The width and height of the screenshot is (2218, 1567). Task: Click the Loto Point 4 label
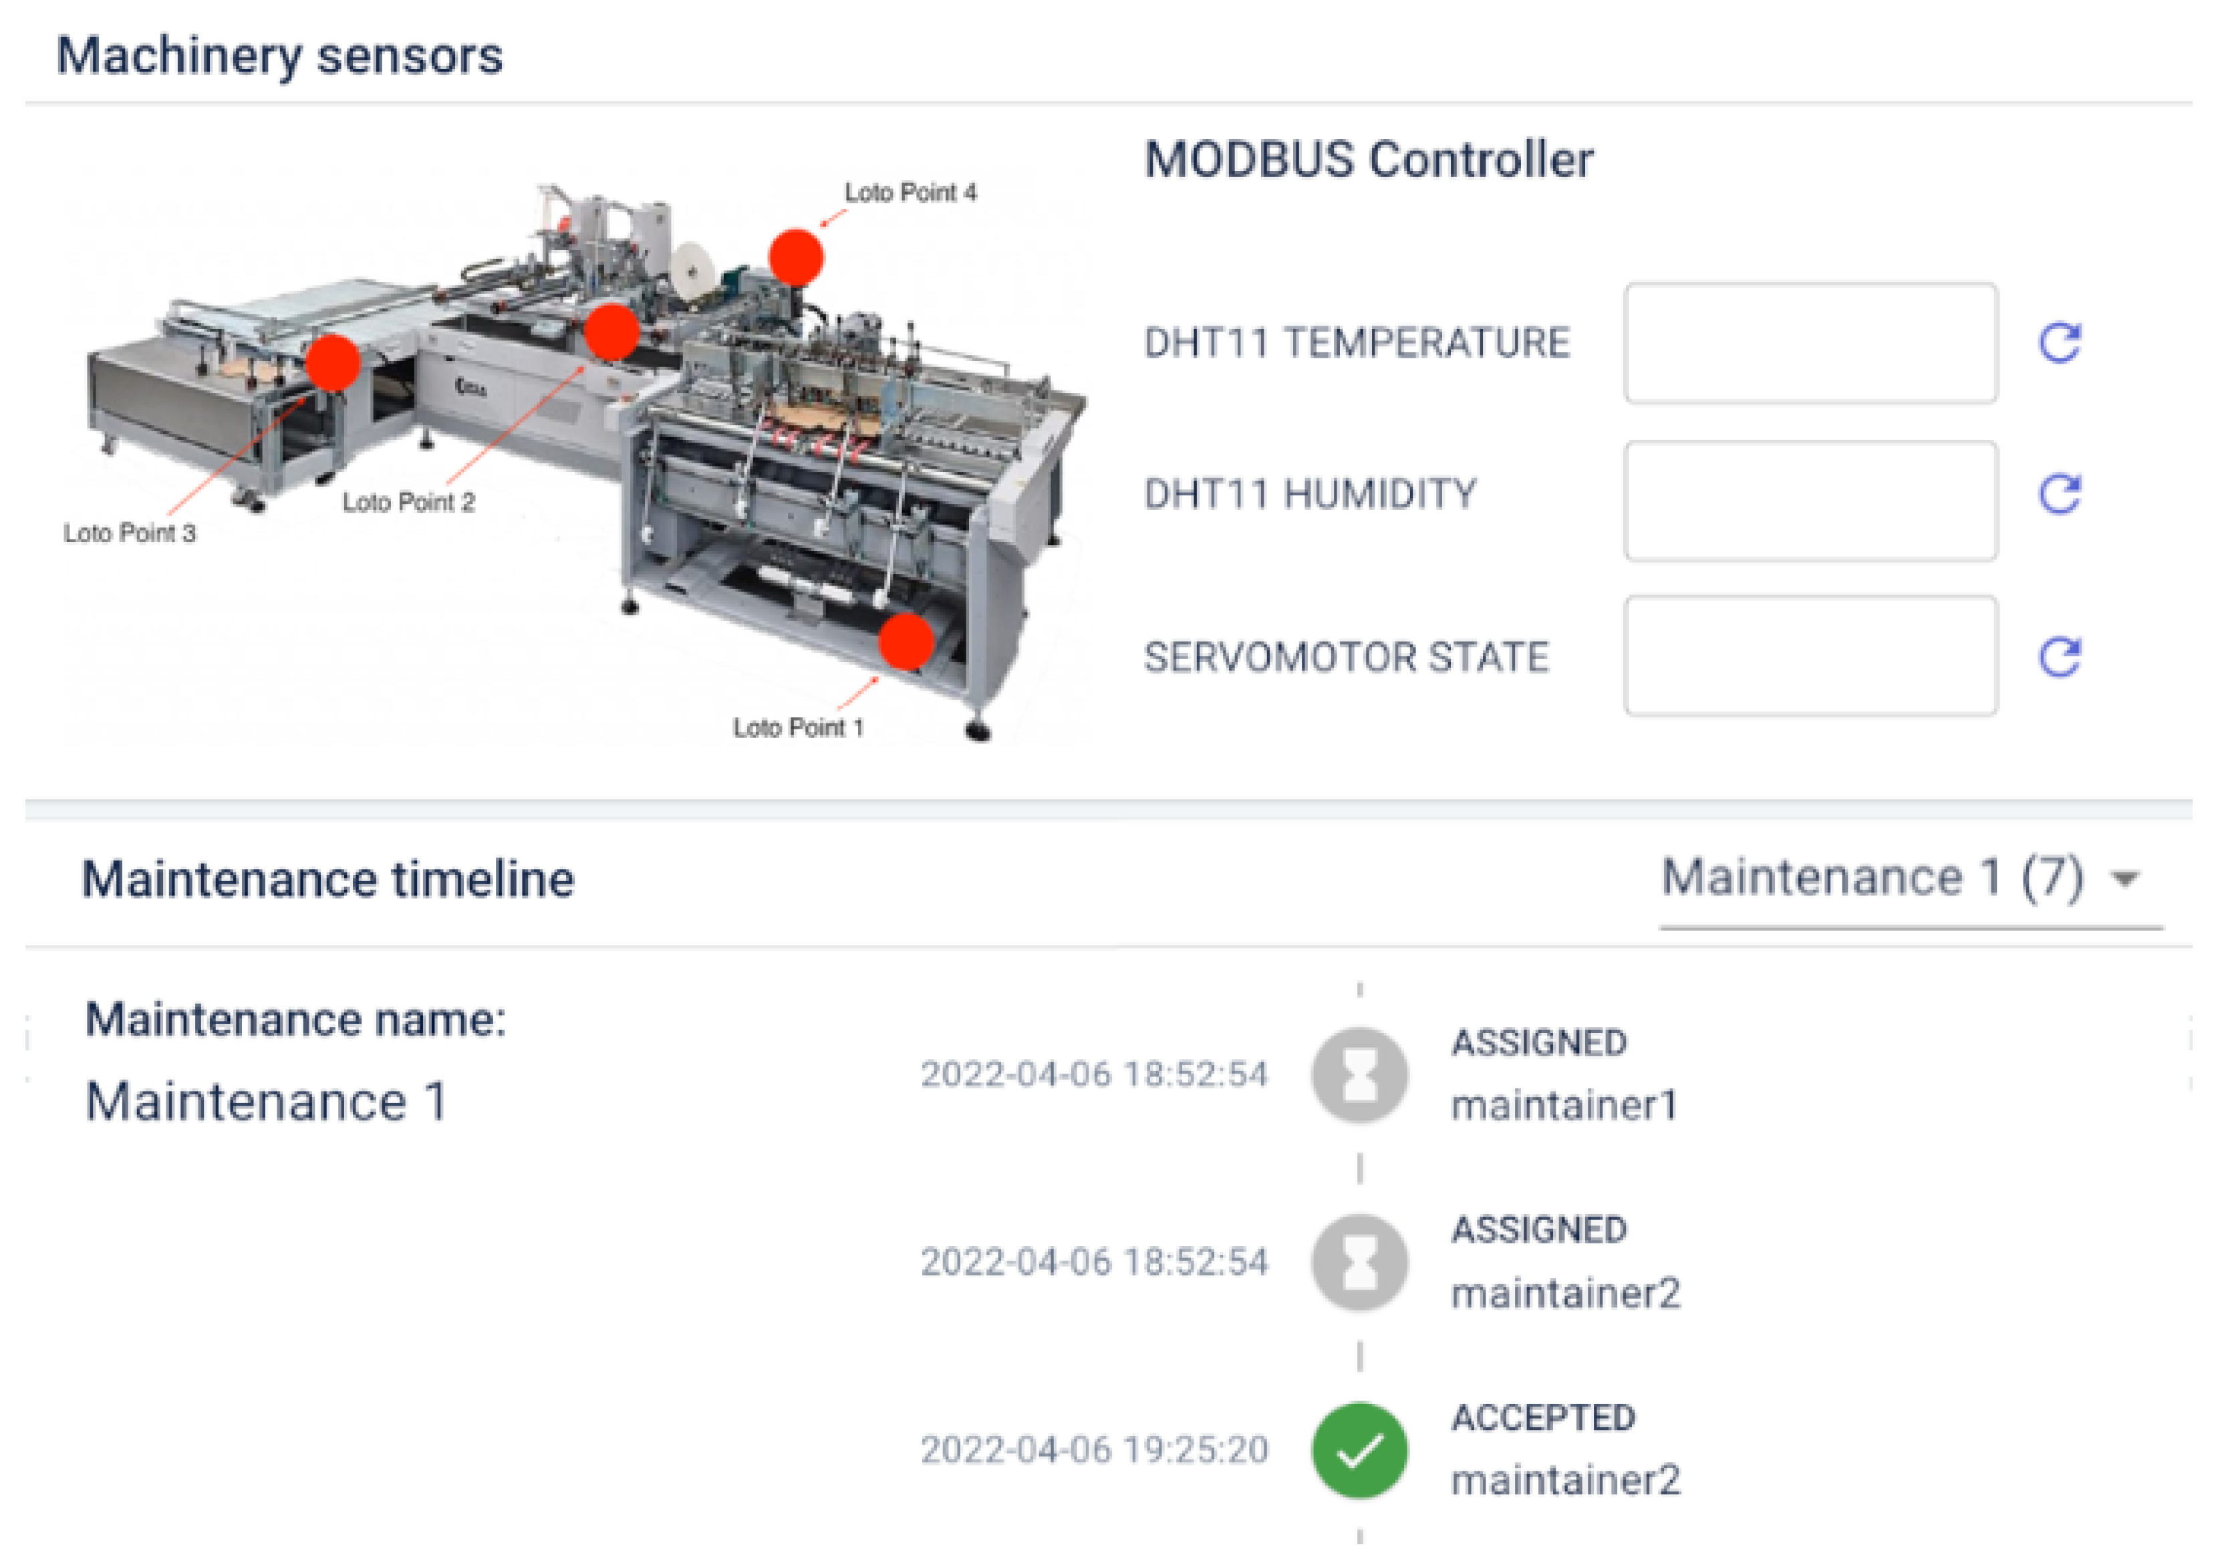pyautogui.click(x=910, y=193)
